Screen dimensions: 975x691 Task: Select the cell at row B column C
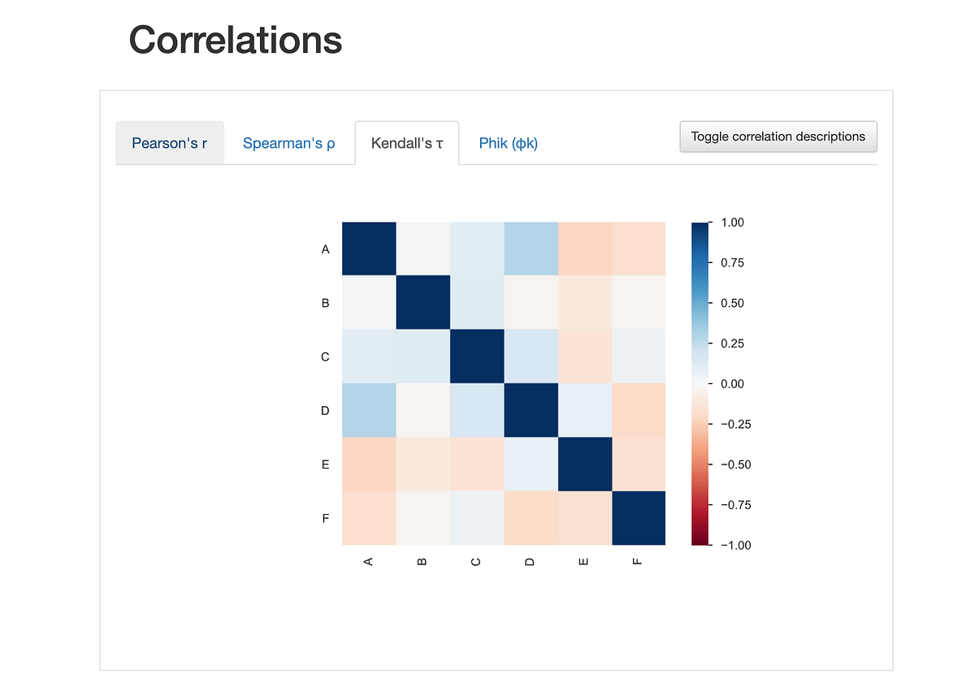coord(476,303)
